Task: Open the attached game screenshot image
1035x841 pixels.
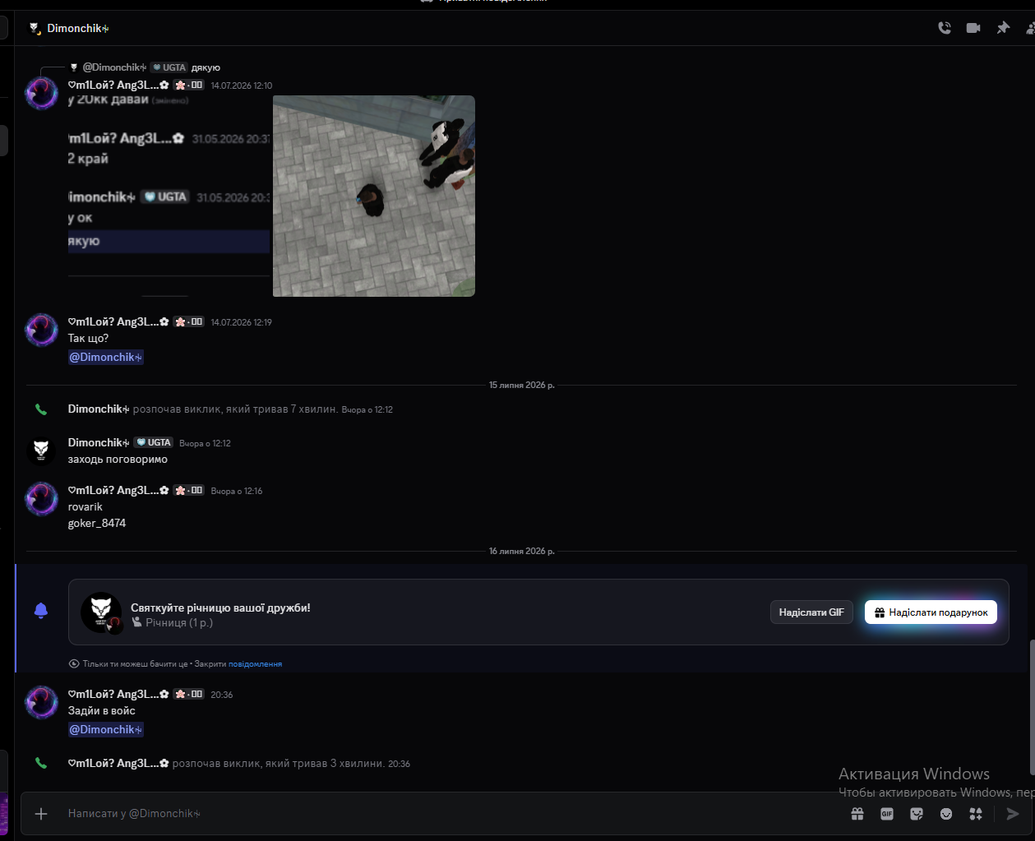Action: pyautogui.click(x=374, y=196)
